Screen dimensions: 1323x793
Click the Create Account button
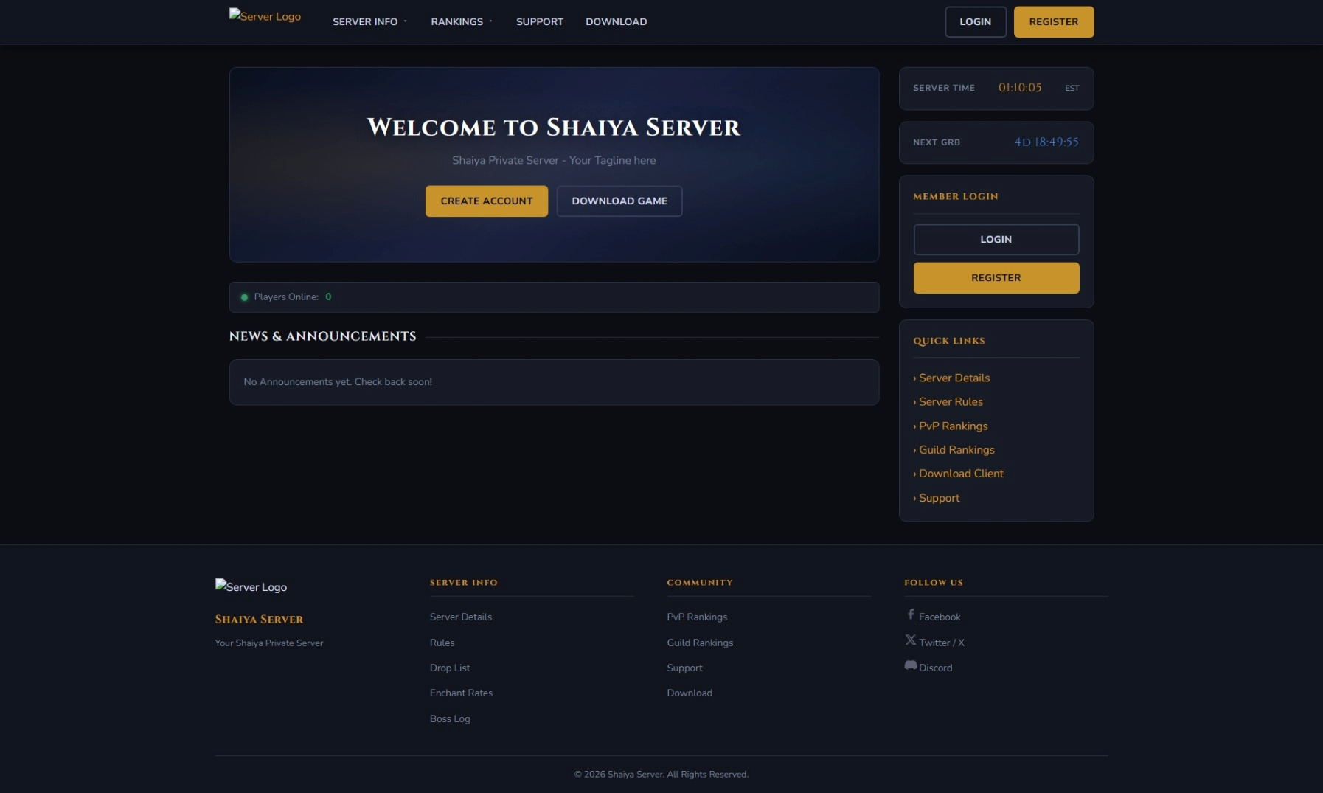[487, 201]
